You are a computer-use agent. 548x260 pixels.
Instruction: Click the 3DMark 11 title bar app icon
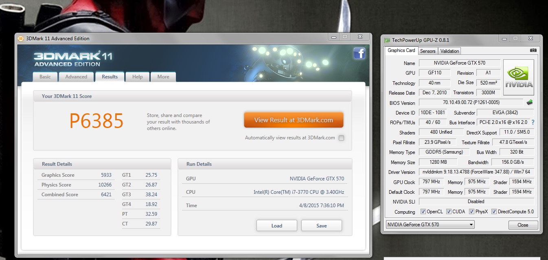(x=21, y=39)
